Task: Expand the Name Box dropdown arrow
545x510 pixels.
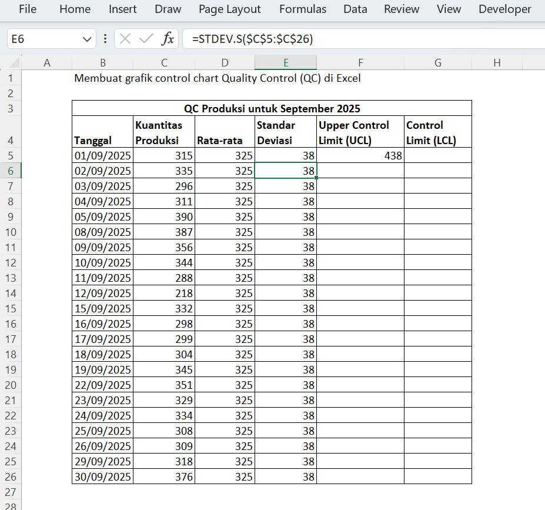Action: (x=87, y=39)
